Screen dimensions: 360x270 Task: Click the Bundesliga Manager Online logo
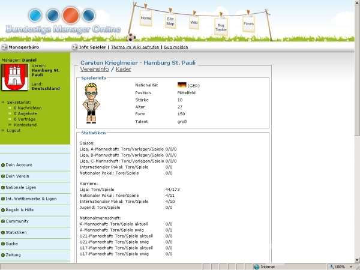[62, 22]
